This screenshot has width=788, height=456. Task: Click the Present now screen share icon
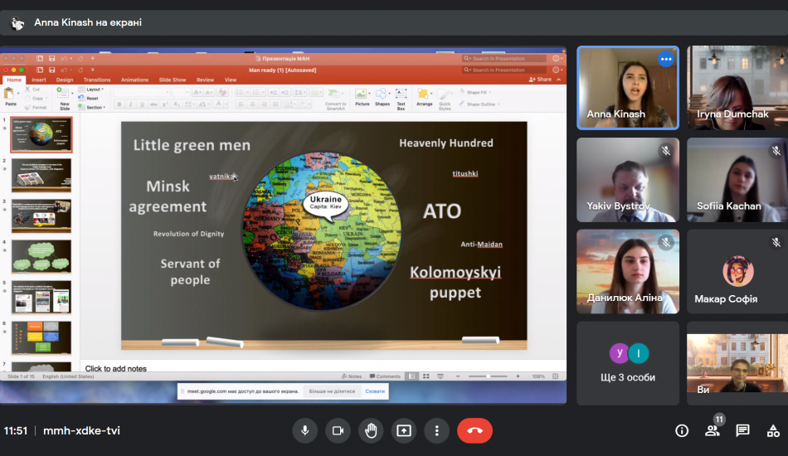(404, 430)
